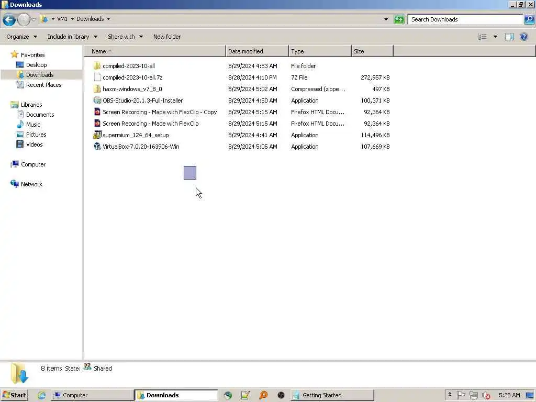
Task: Open the address bar history dropdown
Action: tap(386, 19)
